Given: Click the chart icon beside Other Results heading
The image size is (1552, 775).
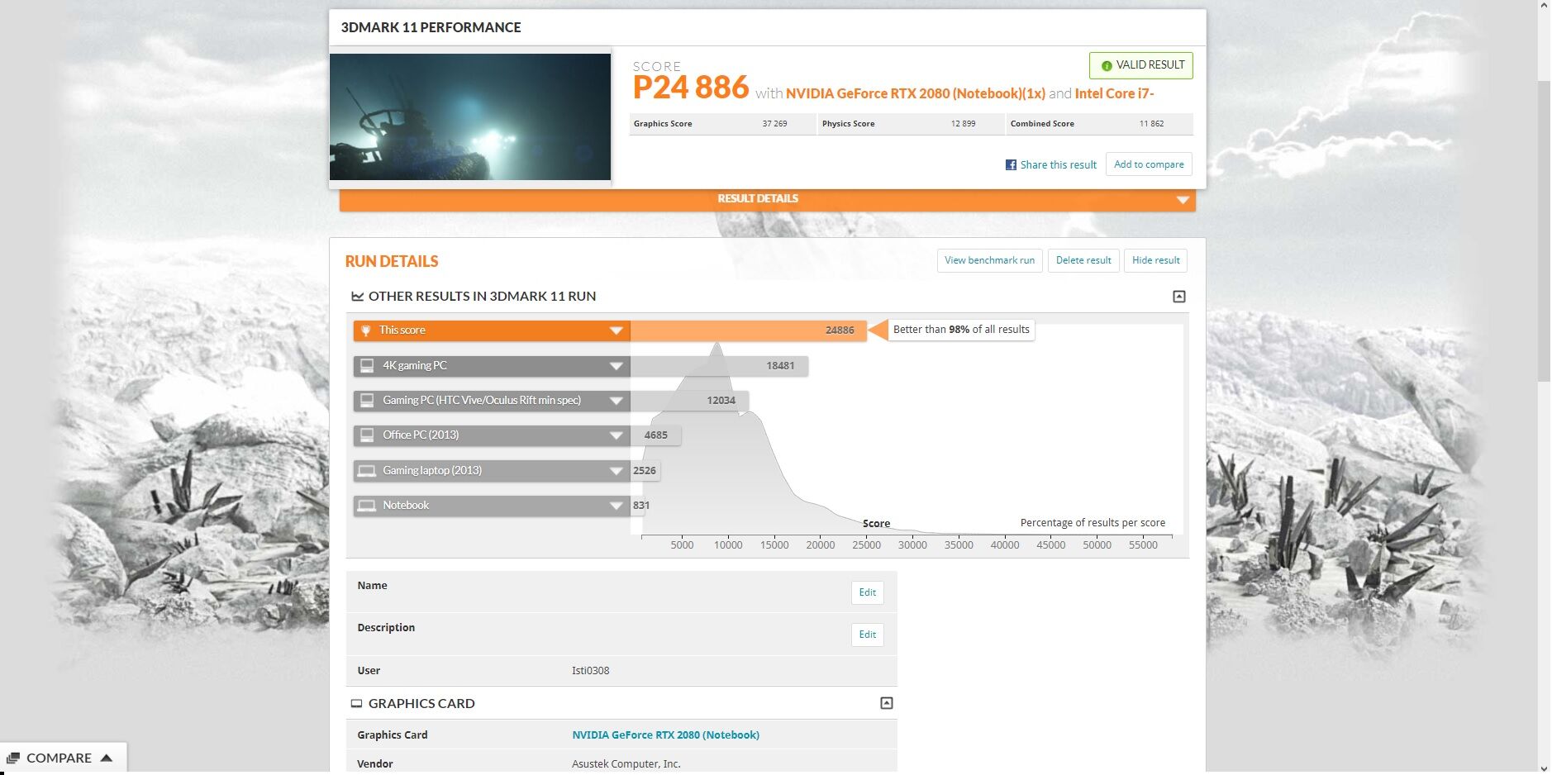Looking at the screenshot, I should click(357, 297).
